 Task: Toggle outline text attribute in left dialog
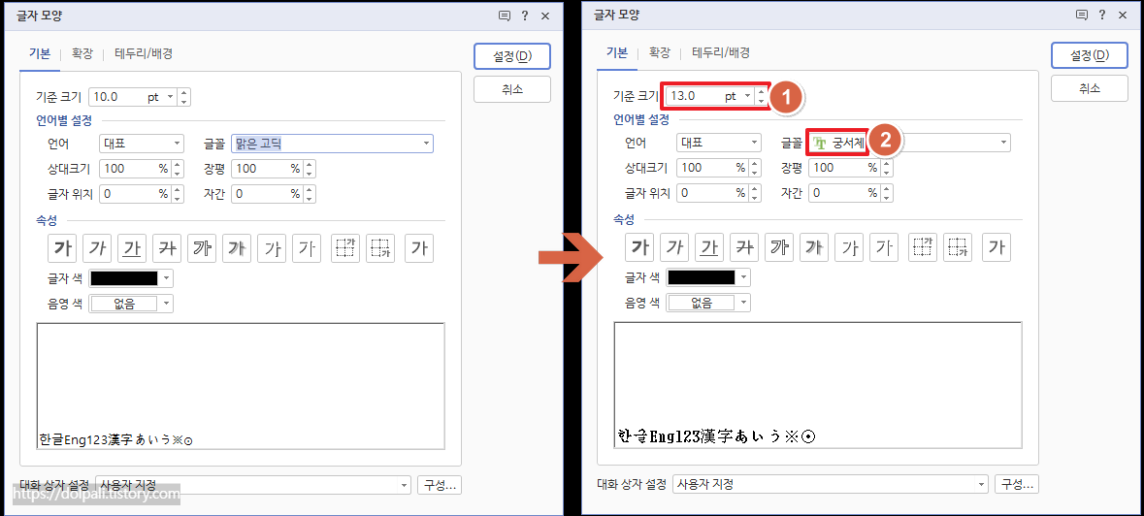point(202,247)
